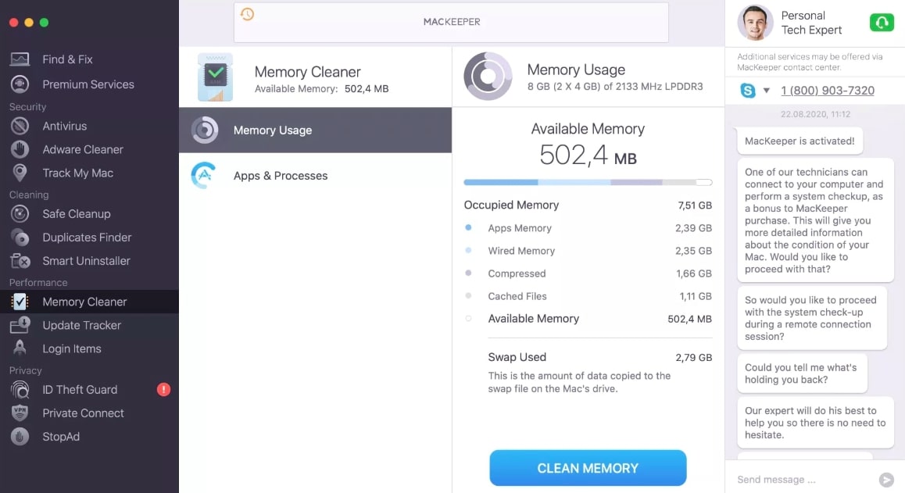The height and width of the screenshot is (493, 905).
Task: Click the large Memory Cleaner header icon
Action: (x=215, y=77)
